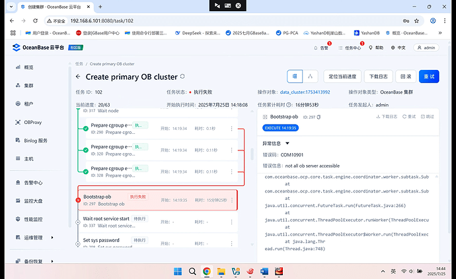Screen dimensions: 456x279
Task: Click 跳过 in Bootstrap ob panel
Action: 428,117
